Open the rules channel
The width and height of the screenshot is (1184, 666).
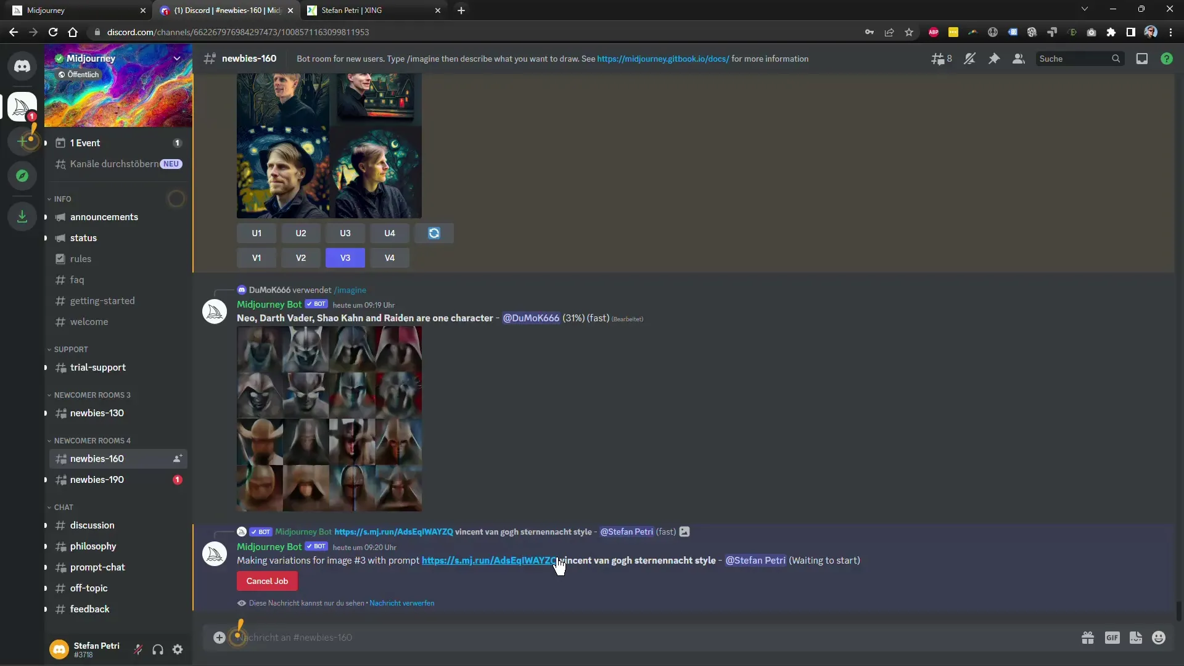[117, 259]
